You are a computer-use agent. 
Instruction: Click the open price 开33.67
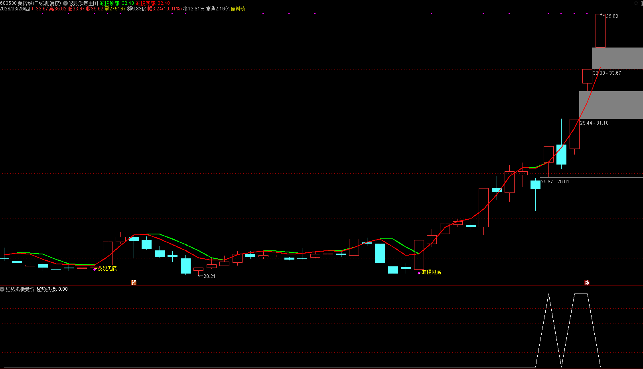(39, 9)
